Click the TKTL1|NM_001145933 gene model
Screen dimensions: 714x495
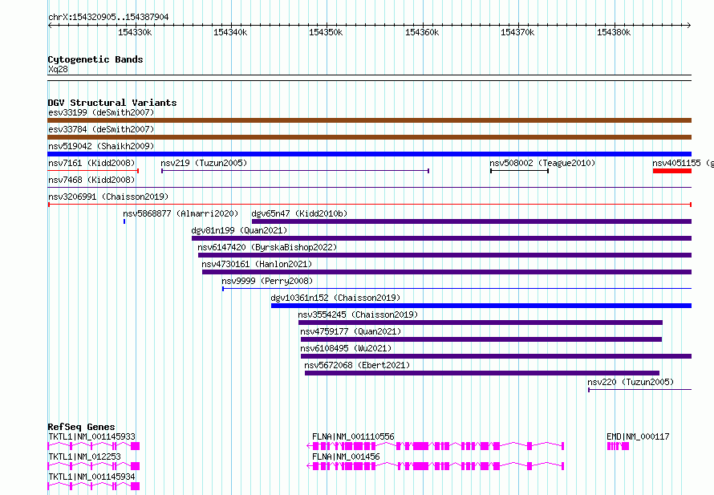[94, 446]
